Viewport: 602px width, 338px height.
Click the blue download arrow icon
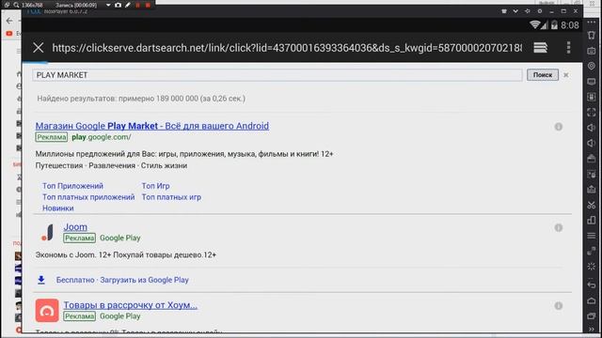pyautogui.click(x=41, y=280)
